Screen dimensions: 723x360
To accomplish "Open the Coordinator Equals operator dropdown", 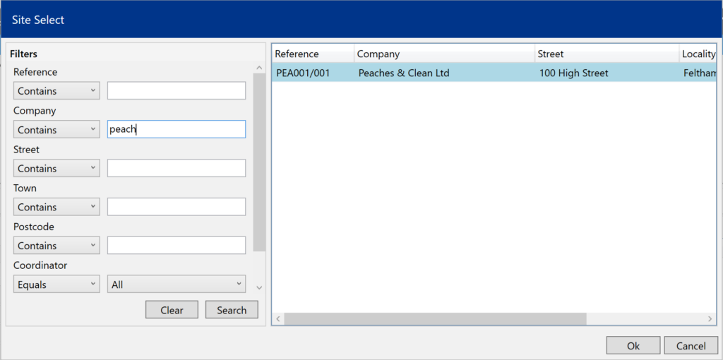I will pyautogui.click(x=56, y=284).
